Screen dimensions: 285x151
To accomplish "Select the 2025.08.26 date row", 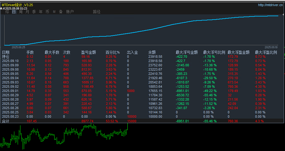I will (10, 108).
